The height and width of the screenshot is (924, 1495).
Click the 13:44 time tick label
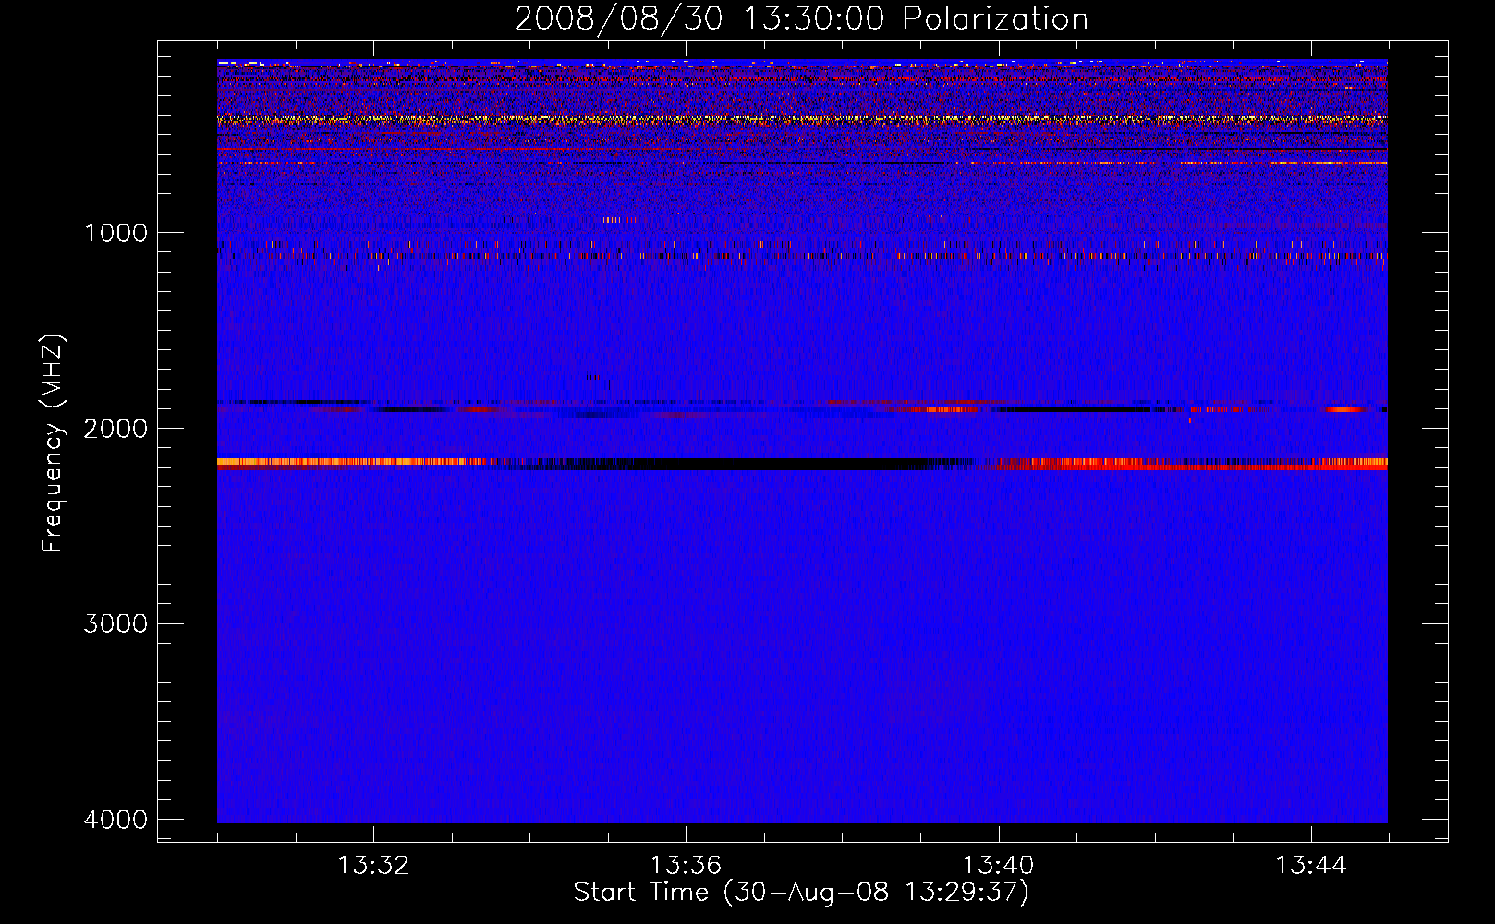[1311, 866]
